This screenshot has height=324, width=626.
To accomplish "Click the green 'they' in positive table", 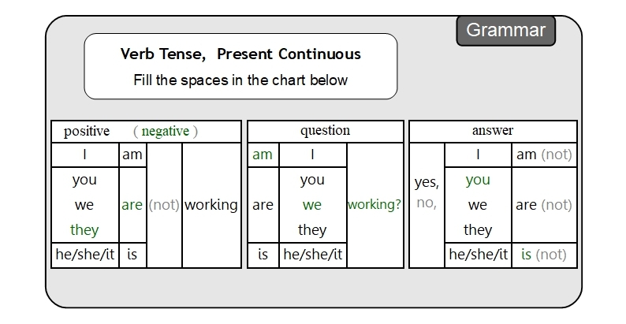I will (x=84, y=229).
